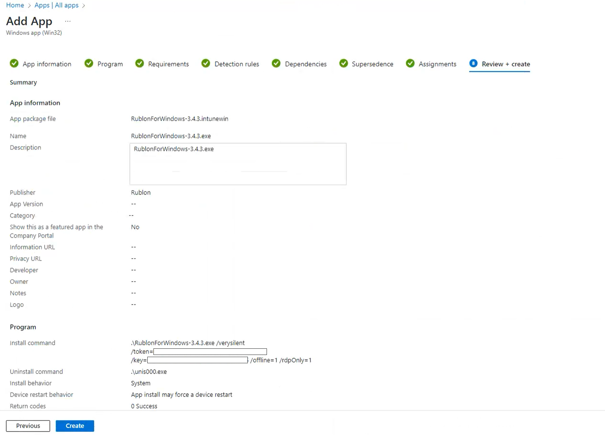This screenshot has height=435, width=605.
Task: Click the Previous button
Action: pyautogui.click(x=28, y=426)
